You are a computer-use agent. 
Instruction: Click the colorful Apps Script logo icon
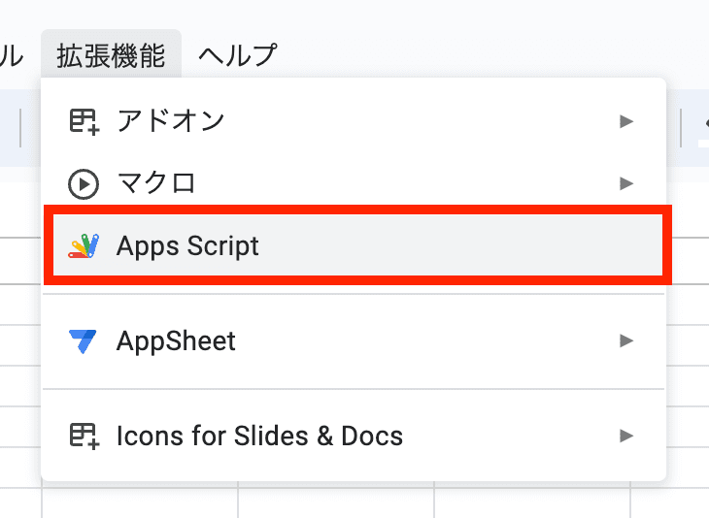tap(84, 245)
